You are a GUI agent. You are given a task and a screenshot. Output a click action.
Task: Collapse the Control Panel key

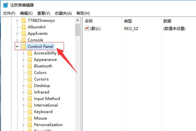pyautogui.click(x=17, y=47)
